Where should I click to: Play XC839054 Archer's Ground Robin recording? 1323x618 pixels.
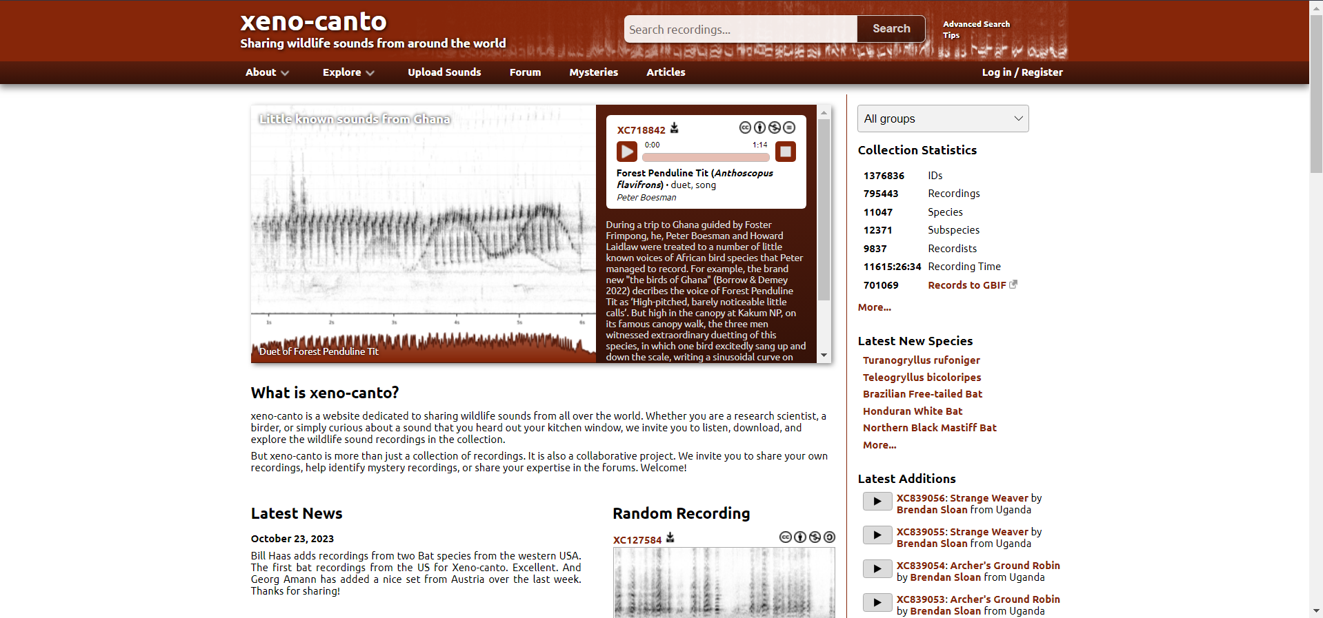pos(877,569)
